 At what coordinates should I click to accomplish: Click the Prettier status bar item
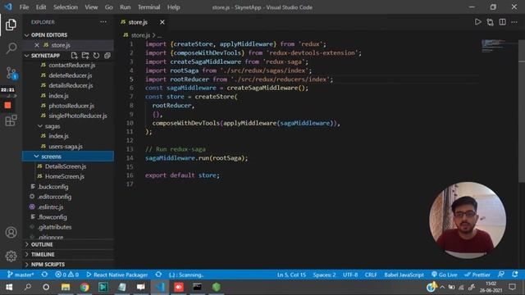(477, 275)
